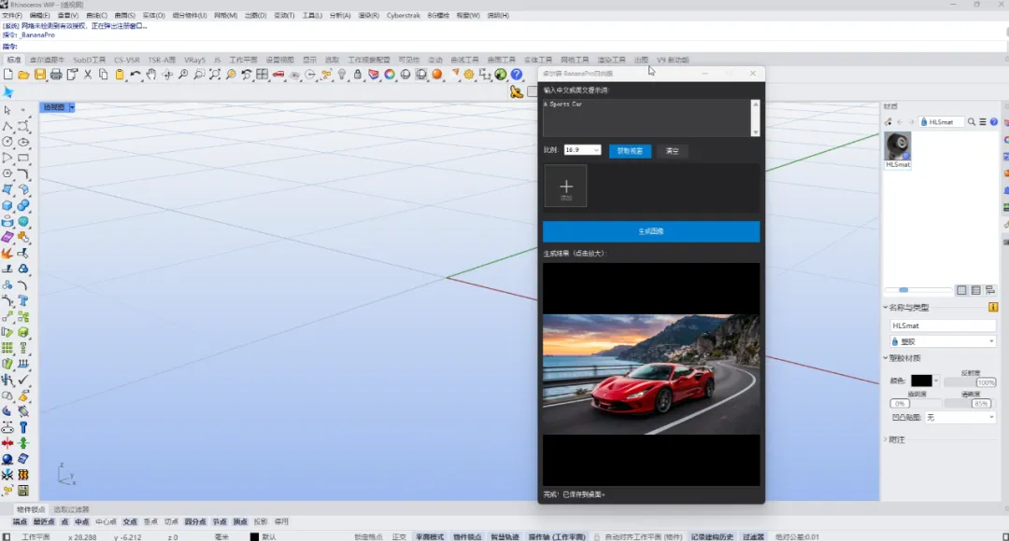The width and height of the screenshot is (1009, 541).
Task: Click the black 颜色 color swatch
Action: click(921, 381)
